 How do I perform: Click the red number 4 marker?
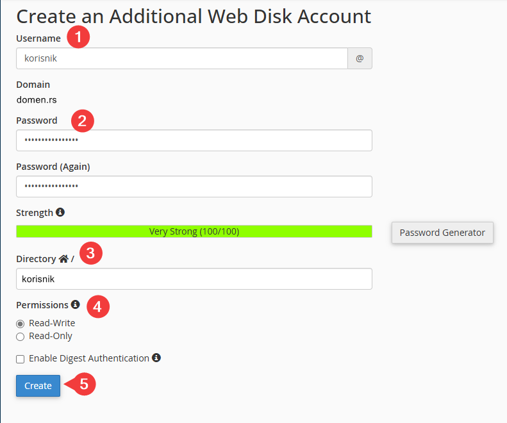(x=97, y=306)
